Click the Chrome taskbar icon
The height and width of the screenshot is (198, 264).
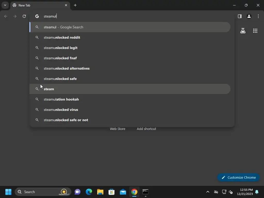coord(134,192)
